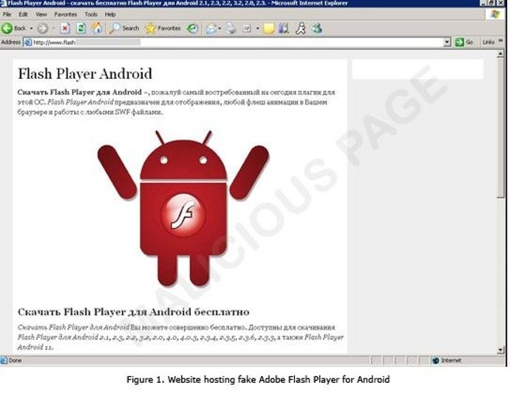This screenshot has height=394, width=510.
Task: Expand the Edit button dropdown arrow
Action: click(257, 29)
